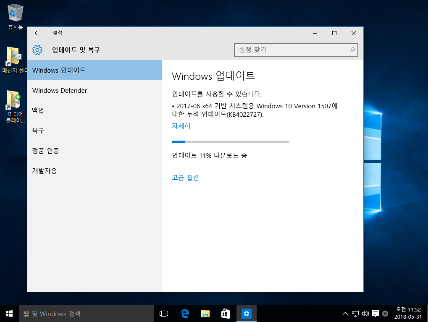Click the tray icon with X mark

pos(385,314)
